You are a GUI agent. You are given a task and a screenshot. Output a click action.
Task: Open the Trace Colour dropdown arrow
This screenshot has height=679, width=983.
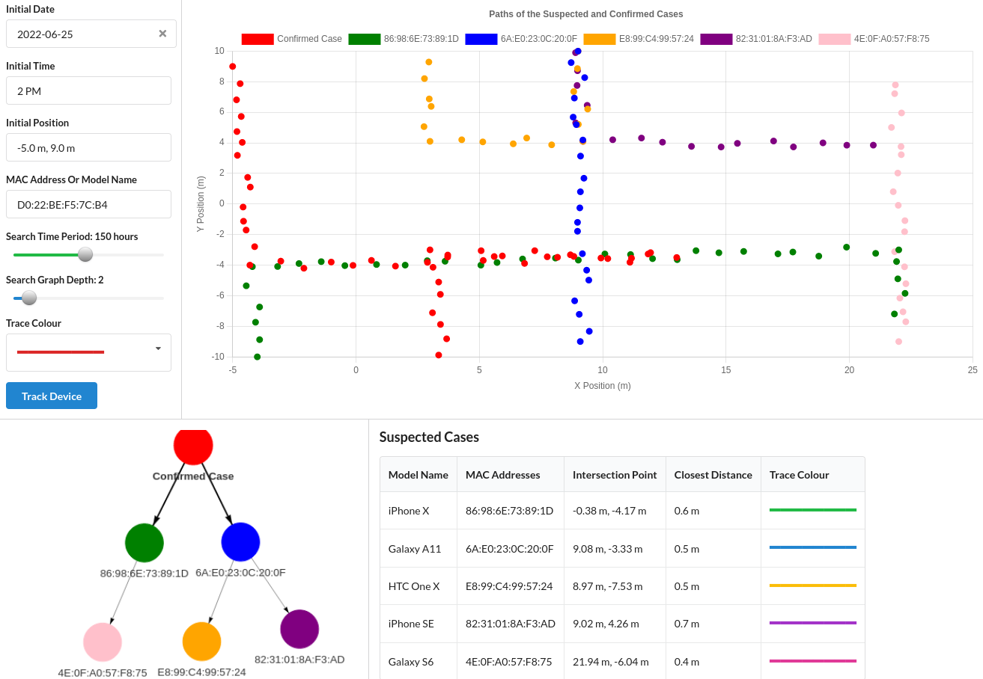(158, 348)
